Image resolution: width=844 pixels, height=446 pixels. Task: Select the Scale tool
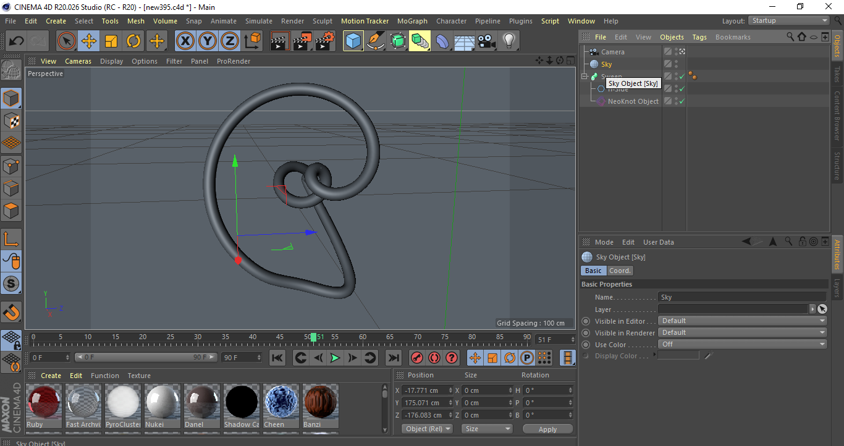111,41
